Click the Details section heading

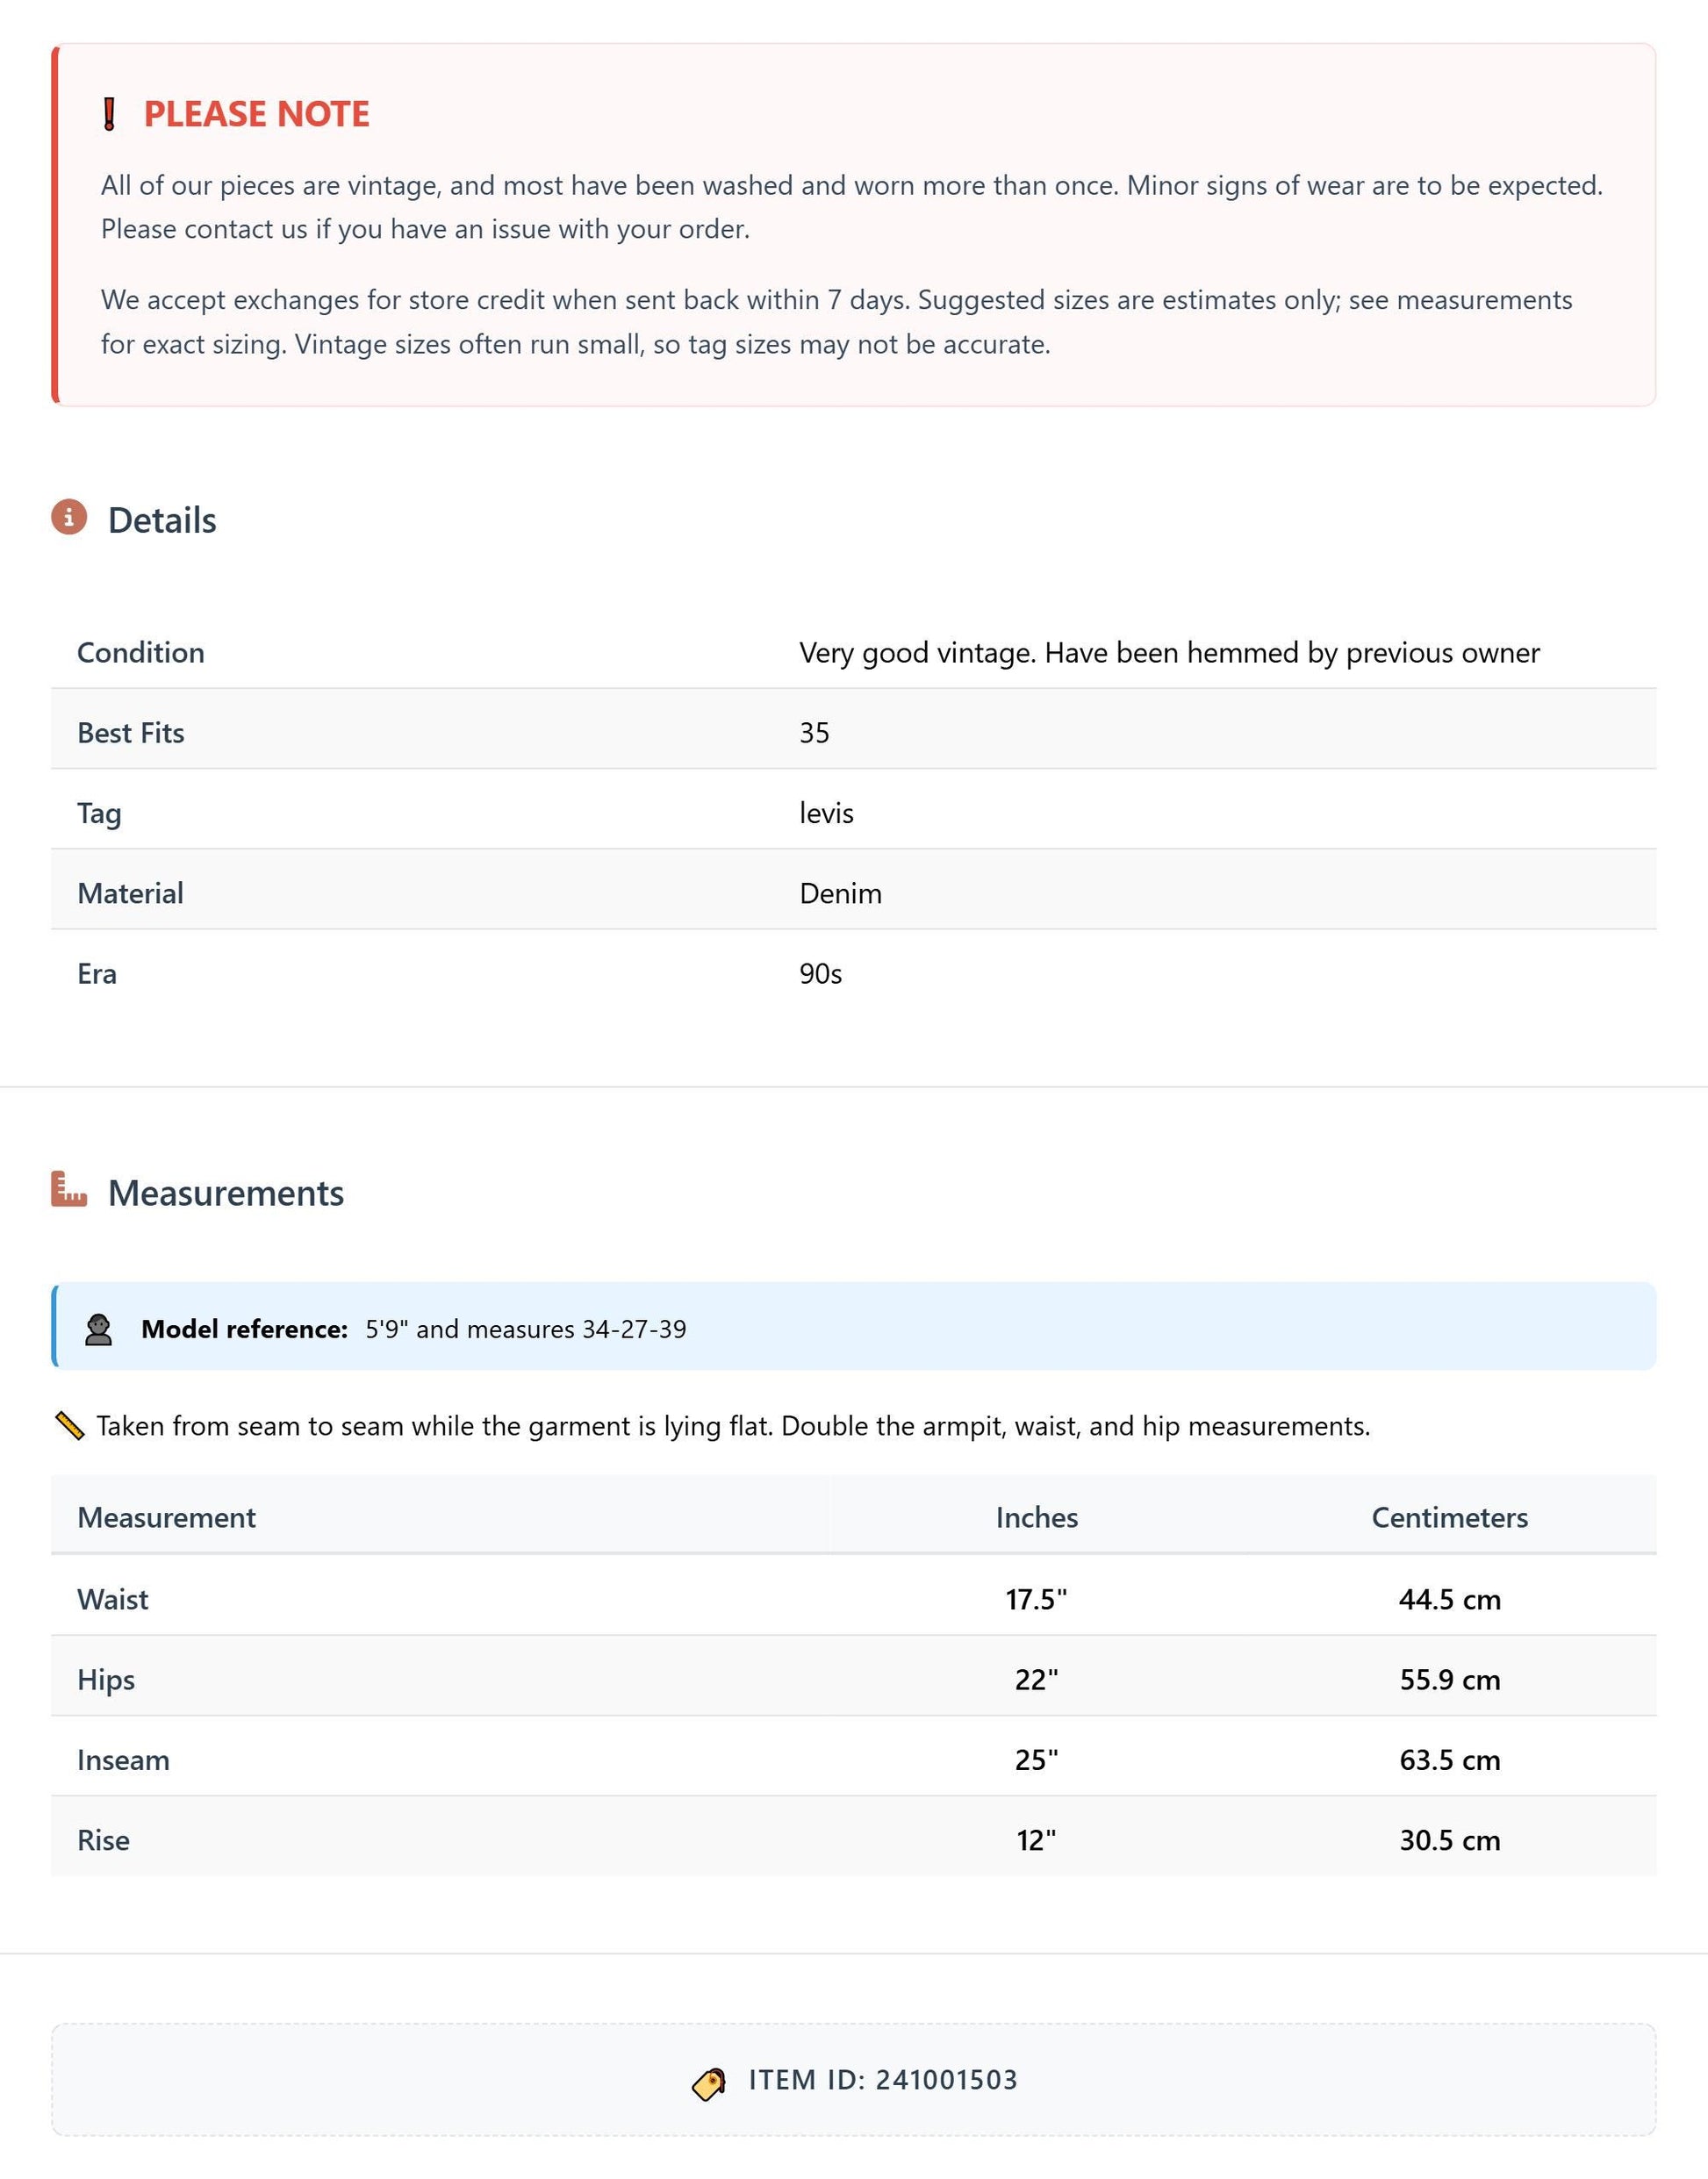(162, 520)
